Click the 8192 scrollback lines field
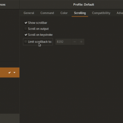The height and width of the screenshot is (123, 123). (x=63, y=42)
